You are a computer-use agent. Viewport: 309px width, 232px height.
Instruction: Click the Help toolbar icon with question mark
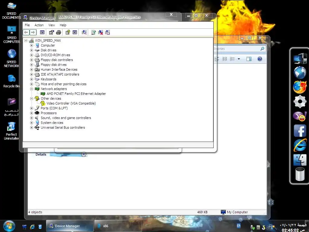click(x=68, y=32)
